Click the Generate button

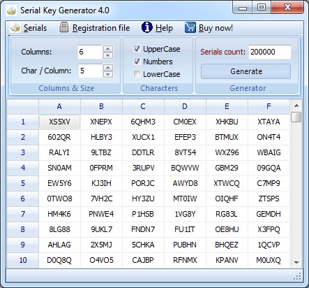(x=246, y=71)
